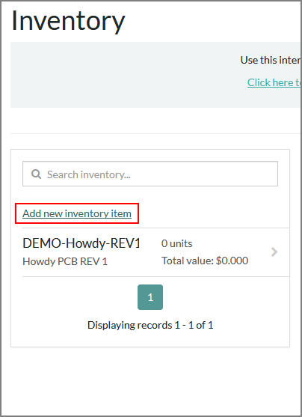The image size is (302, 417).
Task: Select page 1 pagination button
Action: click(x=150, y=297)
